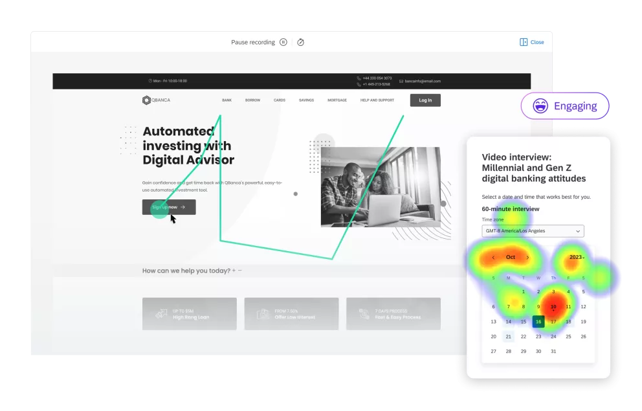Image resolution: width=642 pixels, height=411 pixels.
Task: Go to next month arrow after Oct
Action: pos(527,258)
